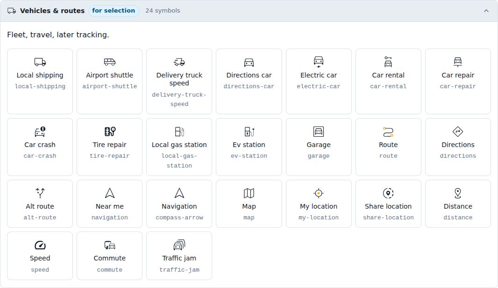Select the Local shipping truck icon

(40, 62)
